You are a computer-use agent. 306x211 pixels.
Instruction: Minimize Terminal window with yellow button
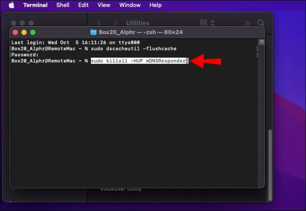point(24,32)
